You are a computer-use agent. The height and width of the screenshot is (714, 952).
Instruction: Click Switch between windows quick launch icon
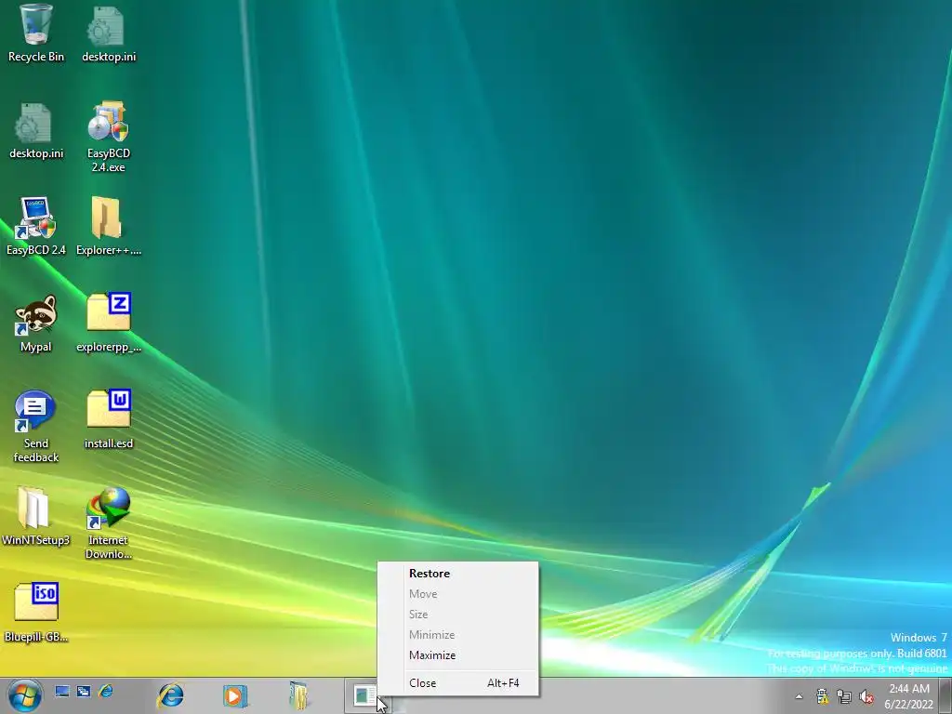84,691
